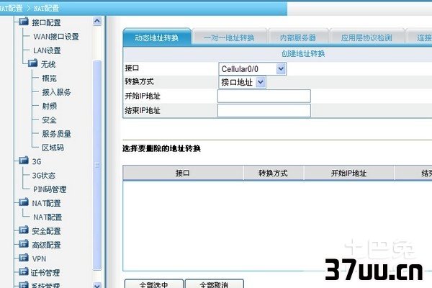This screenshot has width=432, height=288.
Task: Click the 转换方式 form label
Action: pos(139,81)
